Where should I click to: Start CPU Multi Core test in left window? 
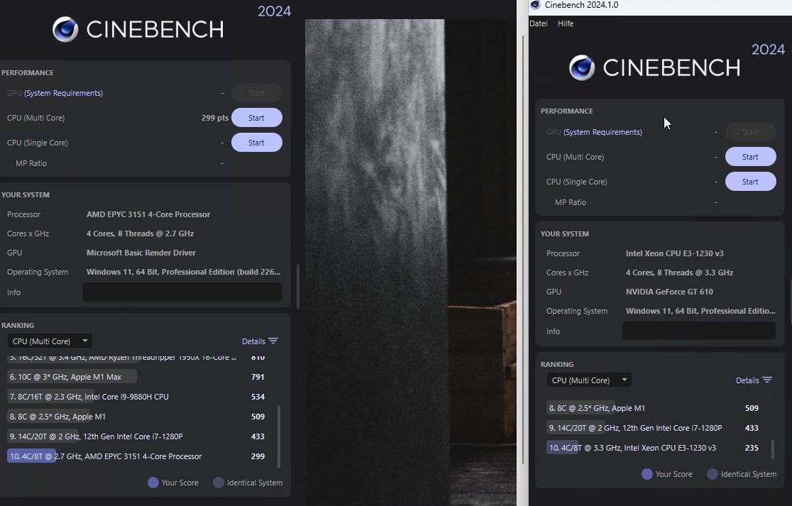coord(257,118)
